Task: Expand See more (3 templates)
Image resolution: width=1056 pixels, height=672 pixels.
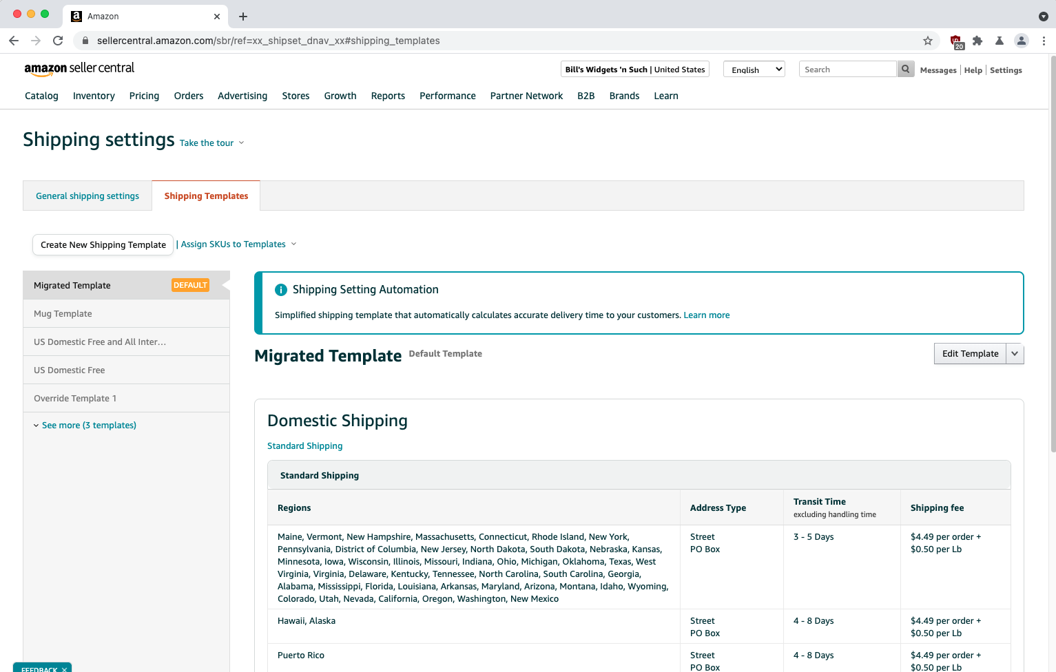Action: pos(88,425)
